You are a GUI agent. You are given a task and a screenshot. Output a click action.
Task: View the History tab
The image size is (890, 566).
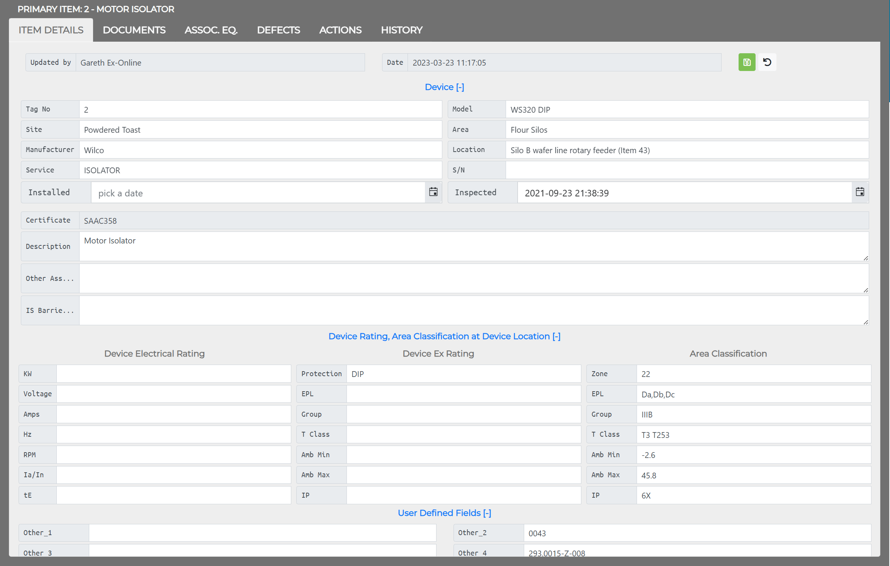pos(402,30)
